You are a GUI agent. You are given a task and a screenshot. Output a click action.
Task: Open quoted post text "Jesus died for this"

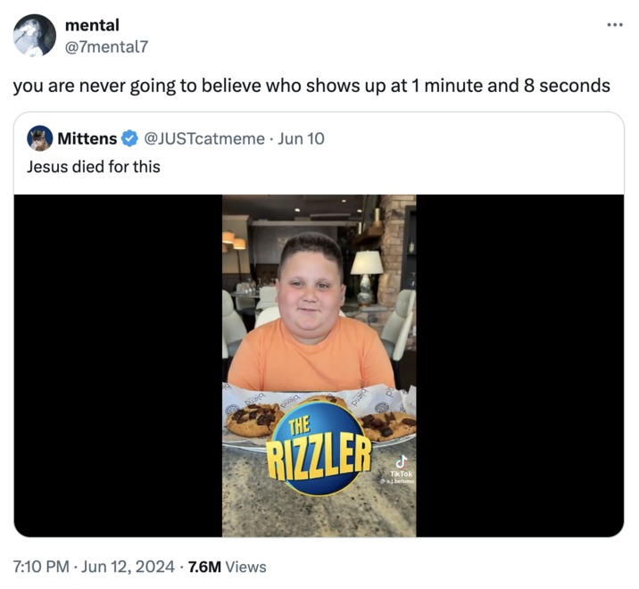tap(94, 165)
